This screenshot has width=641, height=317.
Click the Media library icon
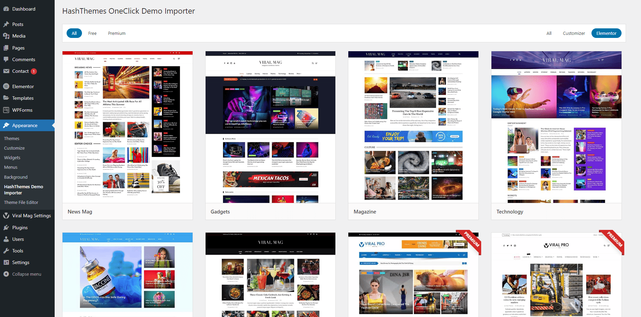coord(6,36)
